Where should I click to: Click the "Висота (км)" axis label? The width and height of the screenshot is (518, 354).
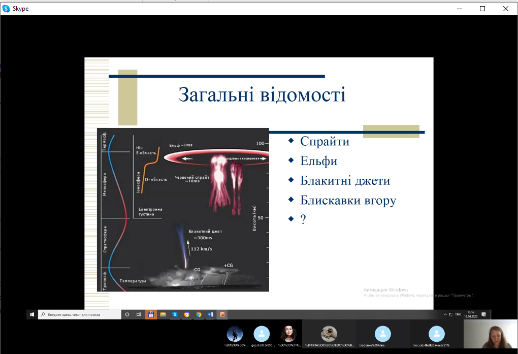click(254, 218)
